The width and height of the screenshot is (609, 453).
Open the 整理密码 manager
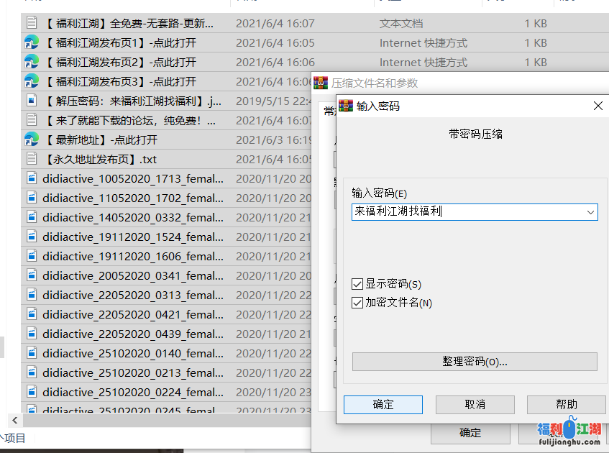coord(475,361)
